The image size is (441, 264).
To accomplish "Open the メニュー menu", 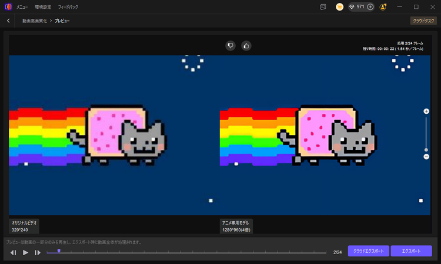I will click(22, 7).
